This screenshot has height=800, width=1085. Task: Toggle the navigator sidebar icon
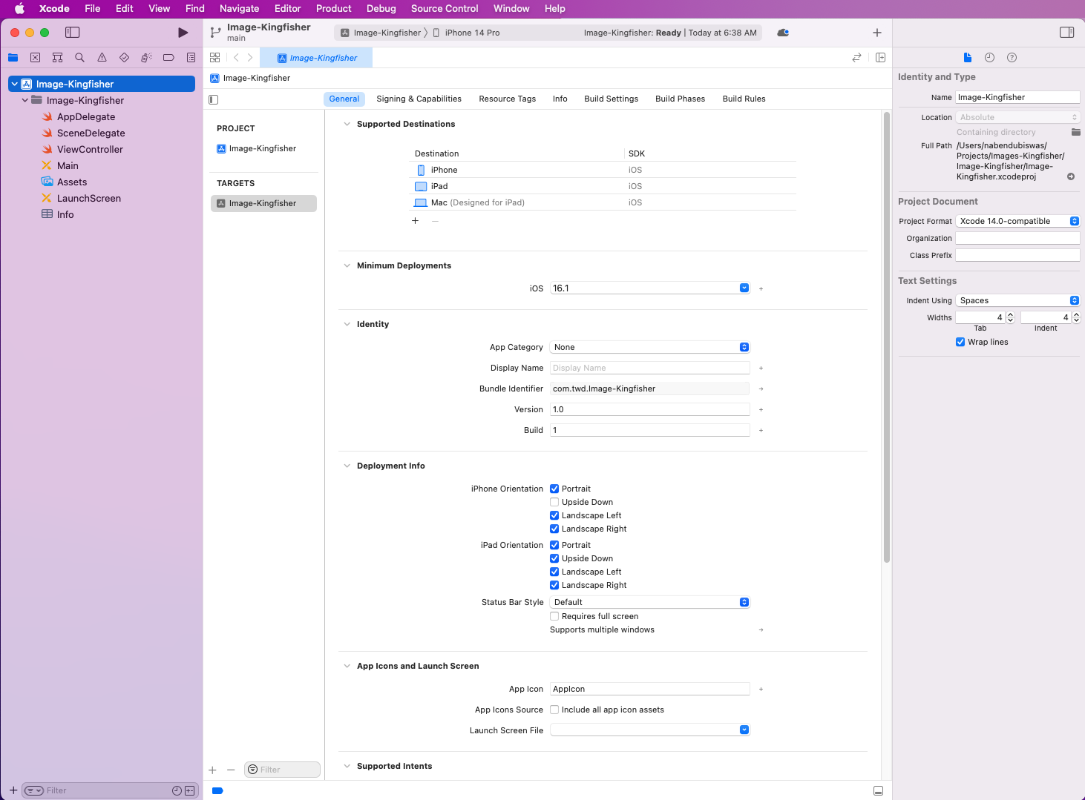coord(72,33)
